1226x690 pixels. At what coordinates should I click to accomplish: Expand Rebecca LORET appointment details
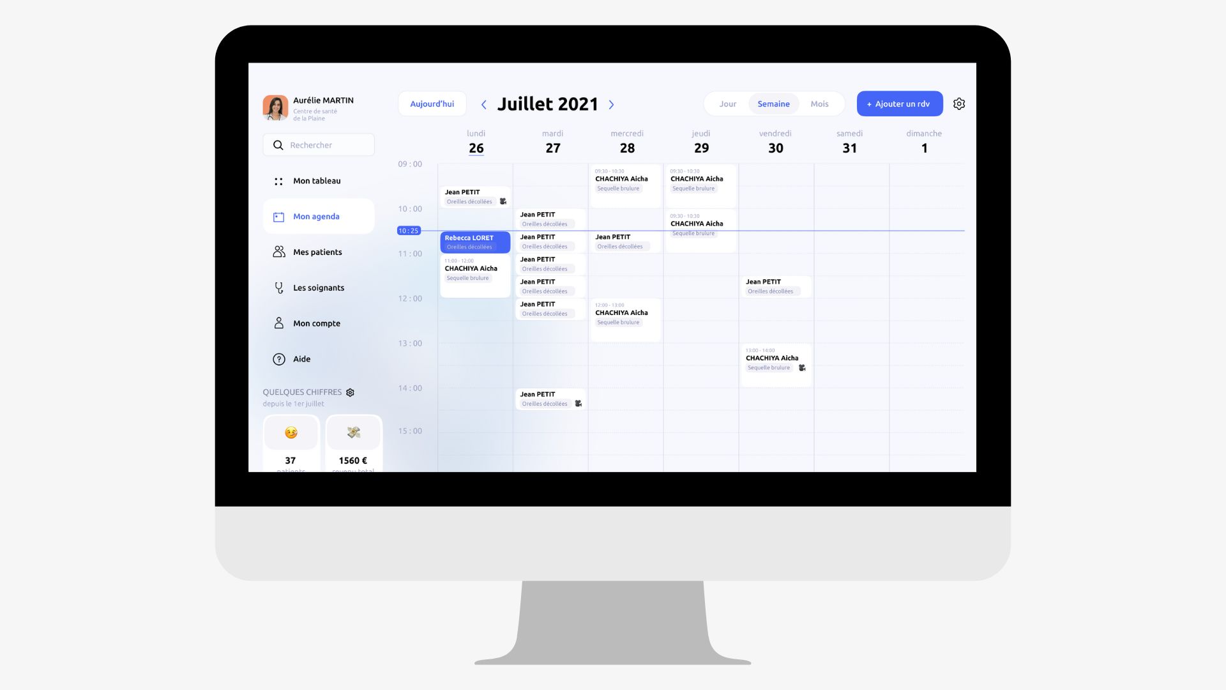coord(474,241)
